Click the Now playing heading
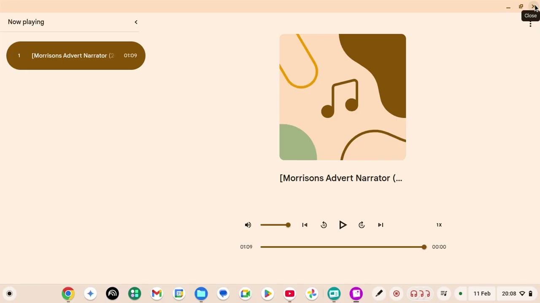540x303 pixels. coord(26,22)
